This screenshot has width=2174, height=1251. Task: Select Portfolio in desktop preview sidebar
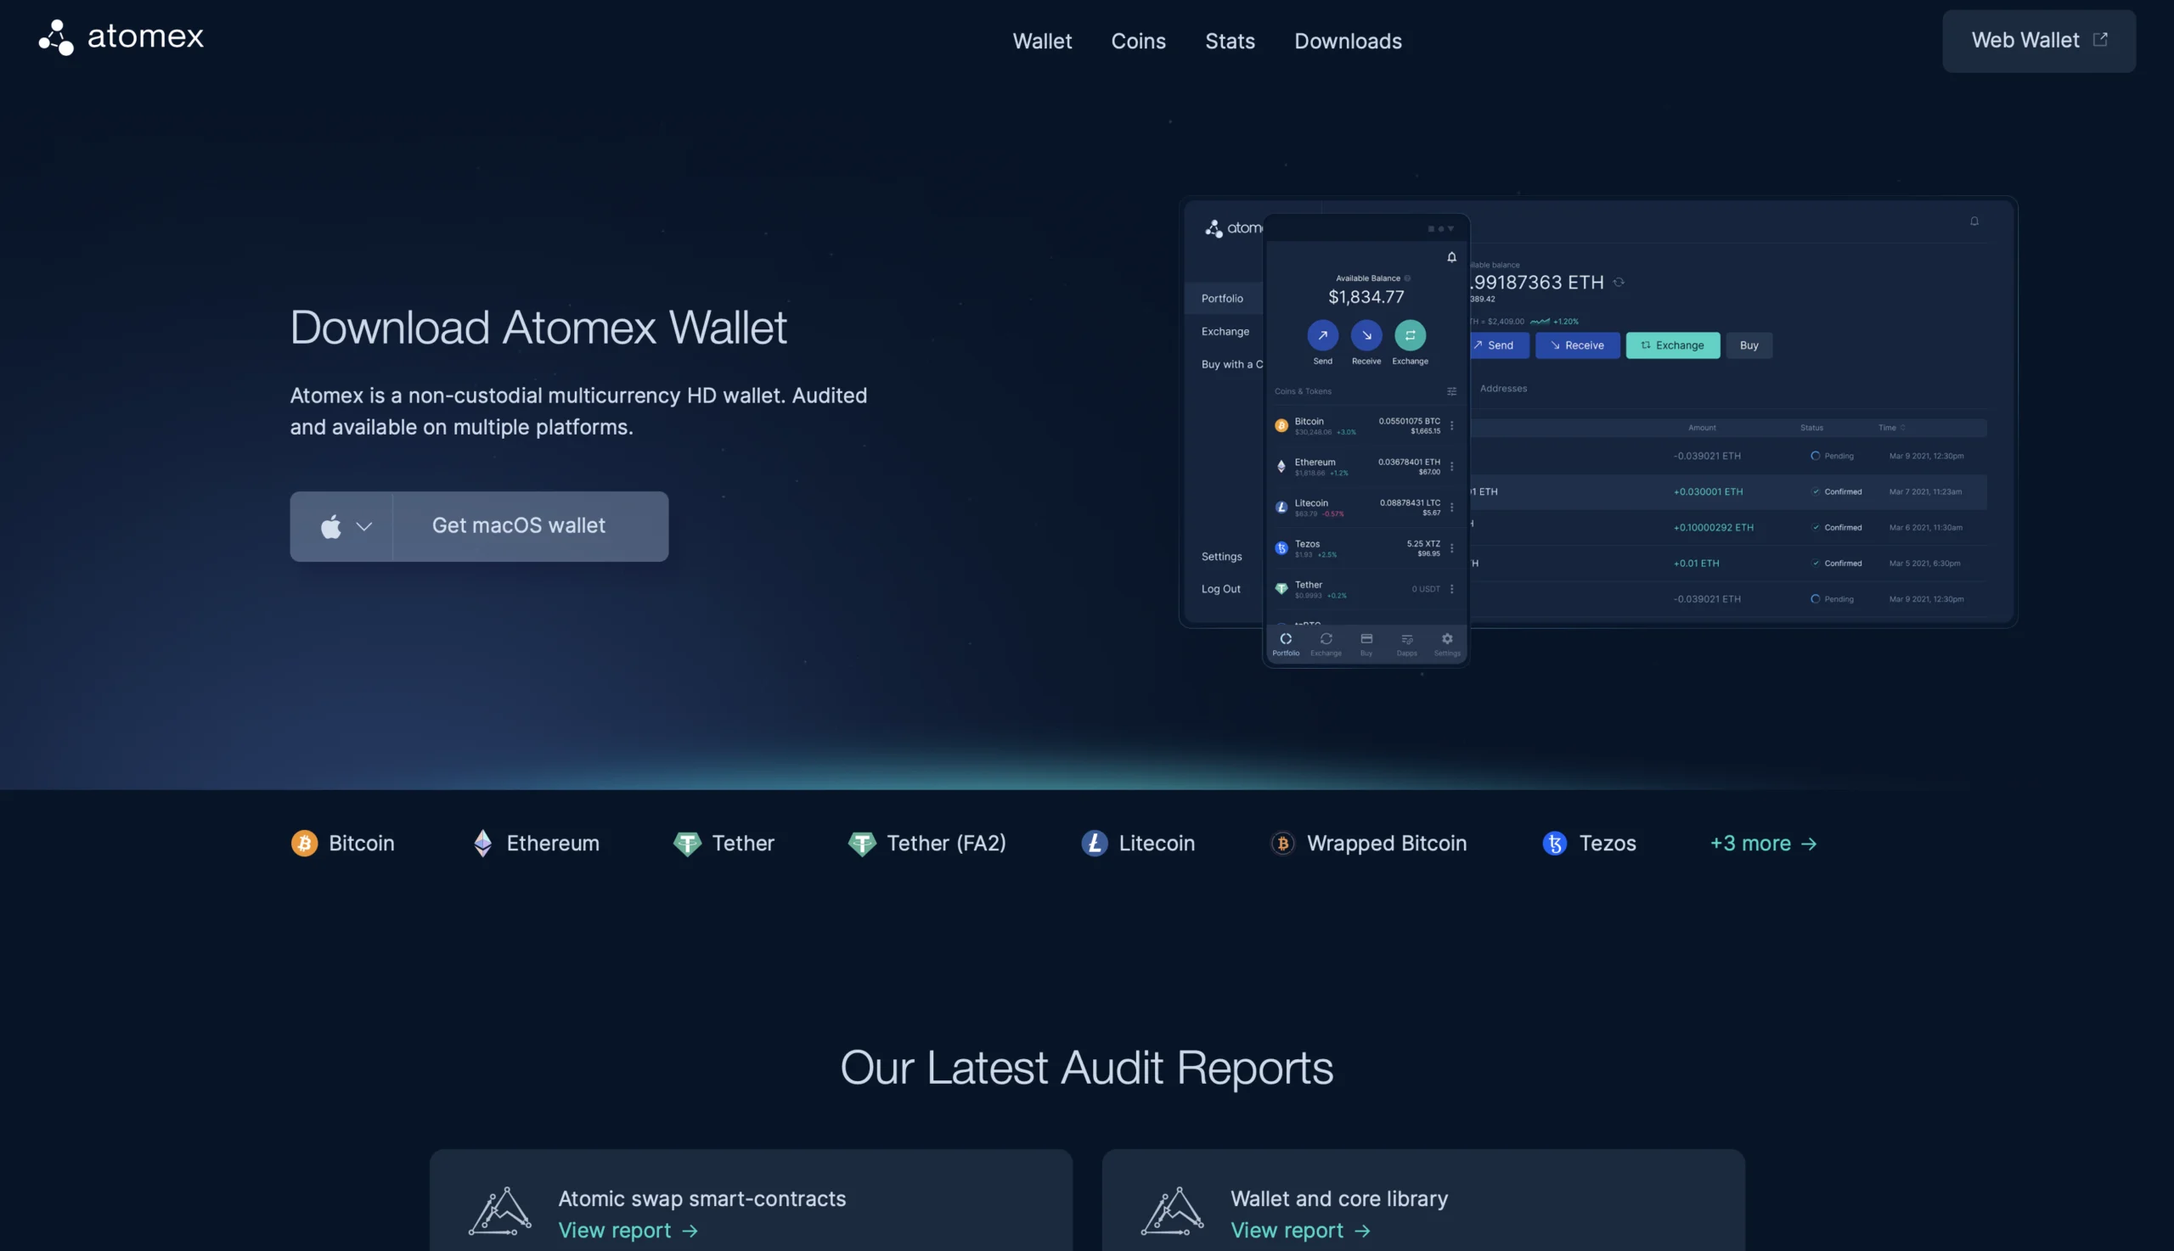point(1221,299)
